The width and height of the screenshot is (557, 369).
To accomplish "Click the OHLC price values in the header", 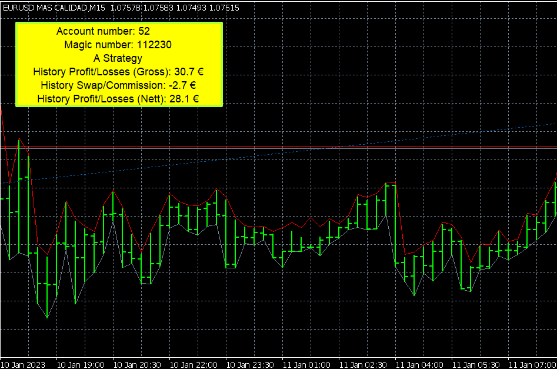I will [x=175, y=8].
